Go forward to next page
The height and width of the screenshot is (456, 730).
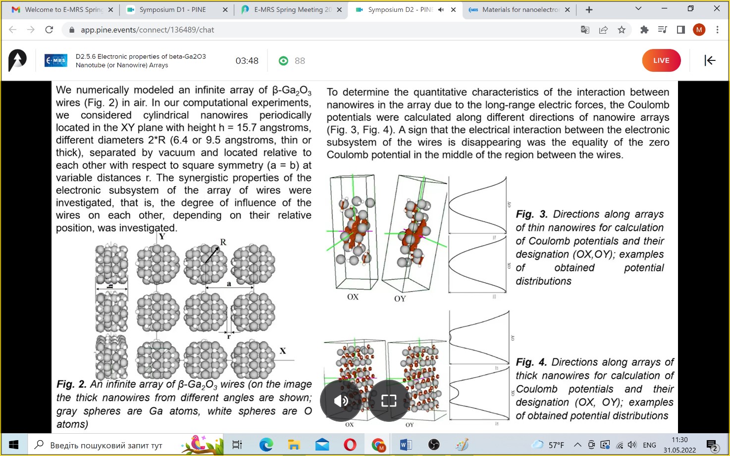[31, 30]
